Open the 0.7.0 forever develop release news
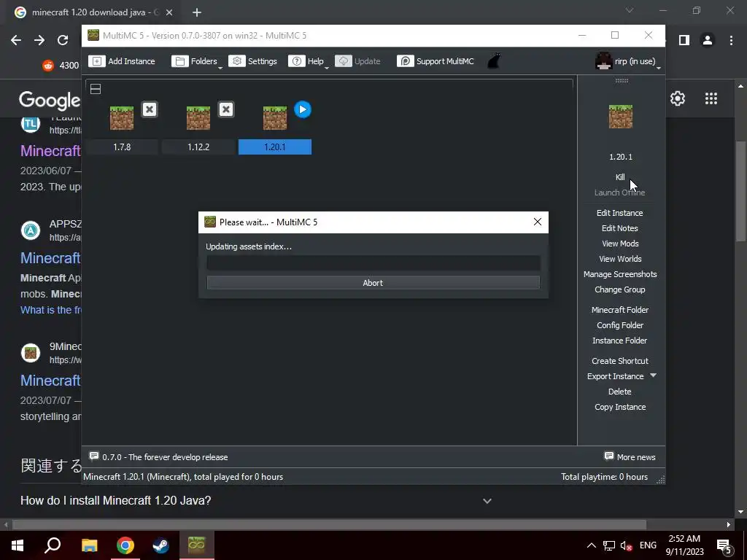This screenshot has height=560, width=747. pos(165,457)
